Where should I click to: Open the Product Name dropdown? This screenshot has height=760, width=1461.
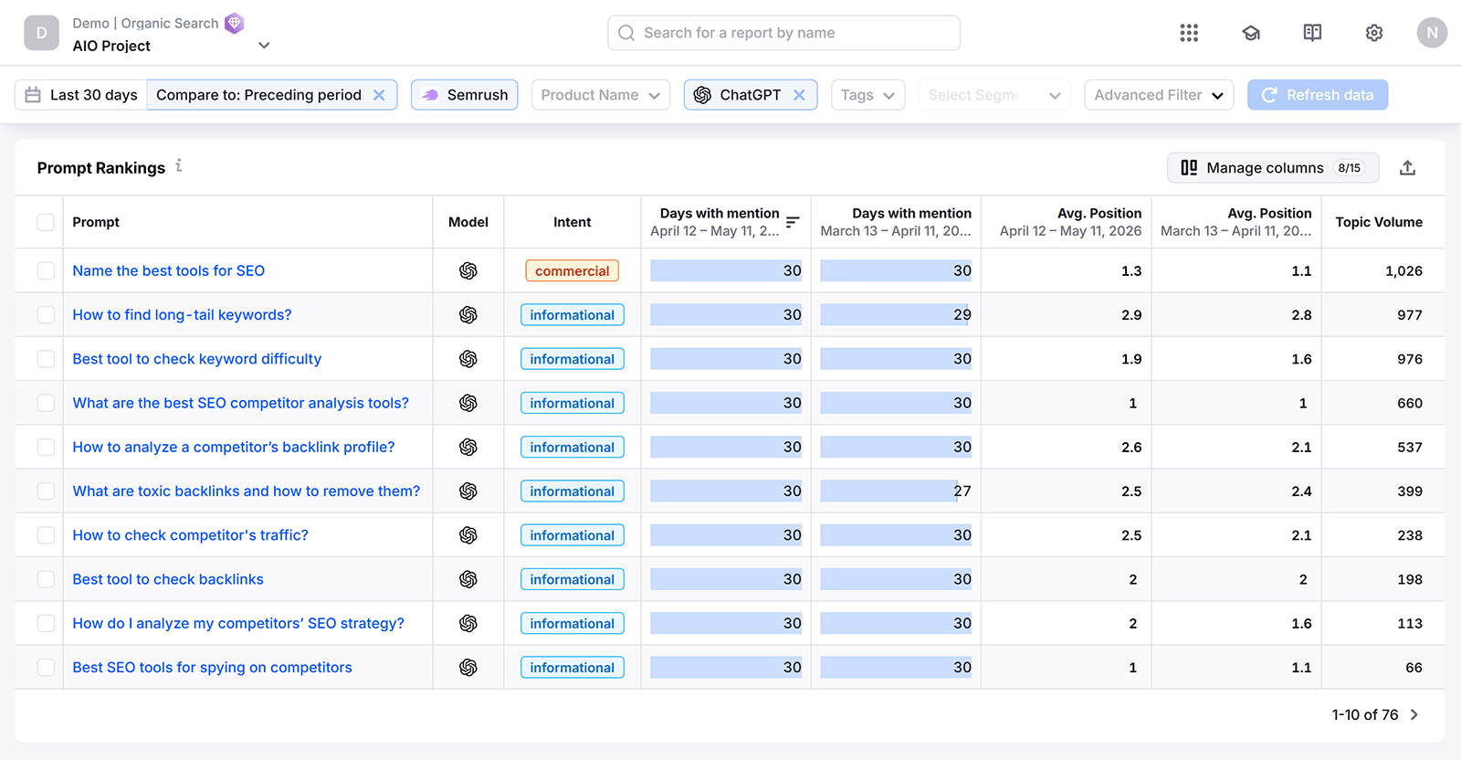[600, 95]
